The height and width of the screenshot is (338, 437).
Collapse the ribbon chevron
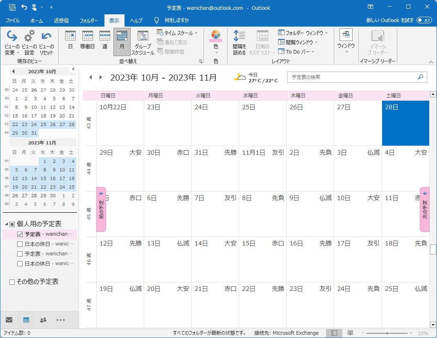pyautogui.click(x=431, y=62)
